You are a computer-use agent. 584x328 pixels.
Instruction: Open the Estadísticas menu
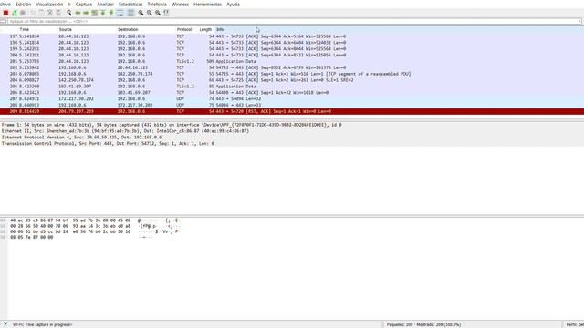(130, 5)
